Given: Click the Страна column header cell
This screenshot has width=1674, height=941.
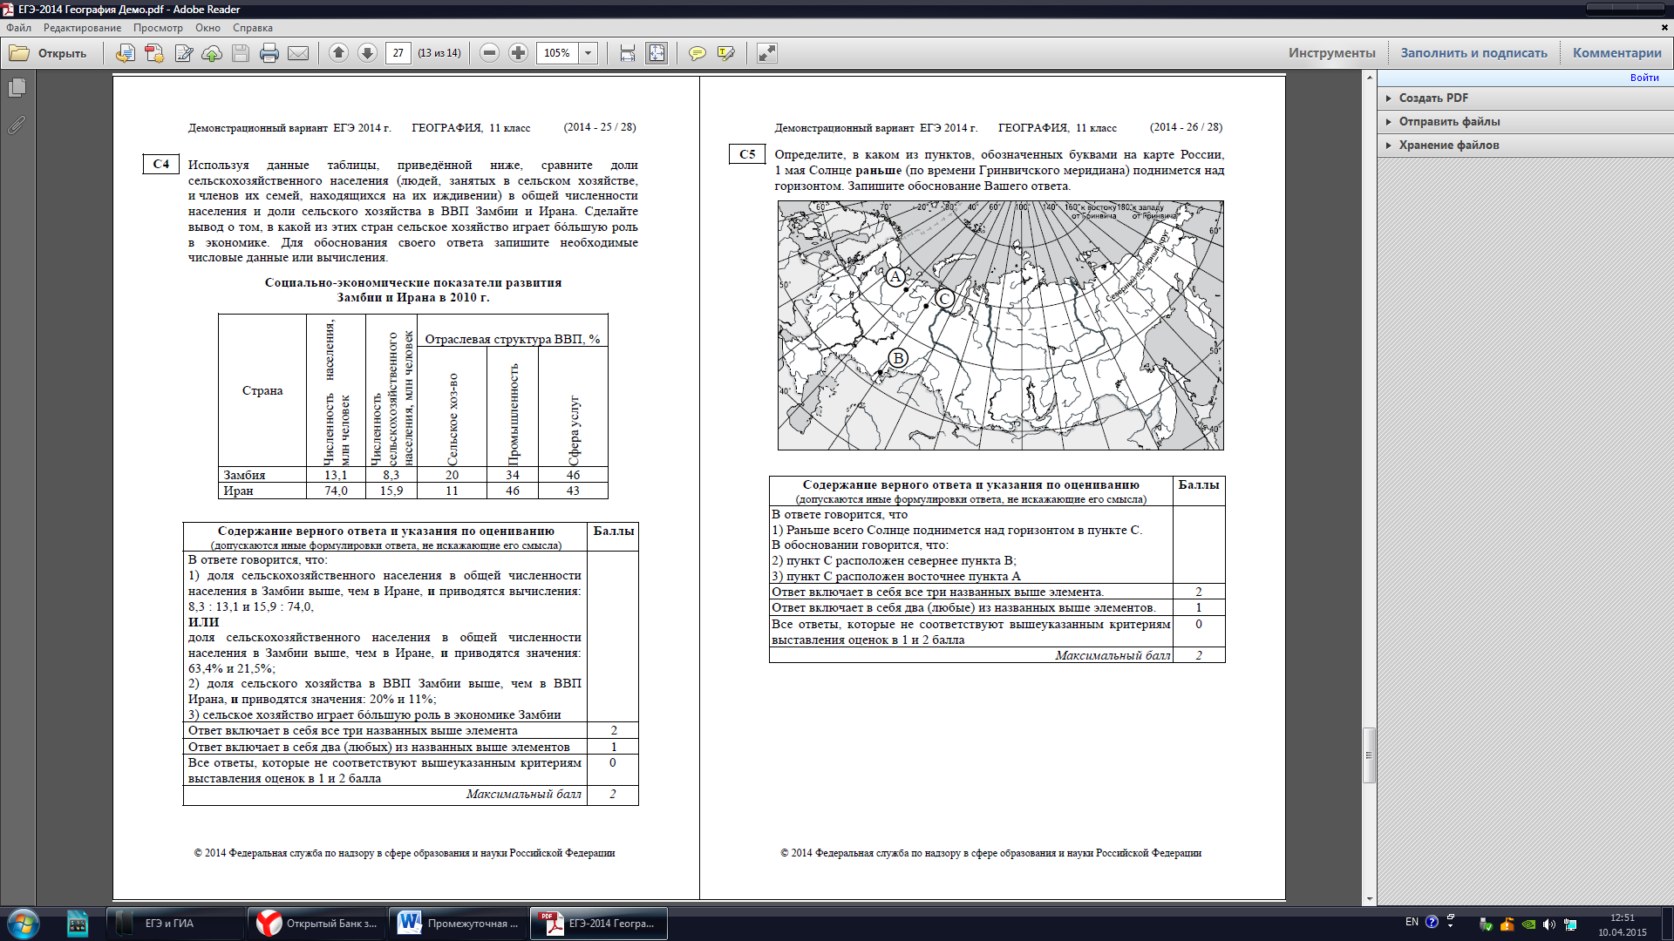Looking at the screenshot, I should click(262, 390).
